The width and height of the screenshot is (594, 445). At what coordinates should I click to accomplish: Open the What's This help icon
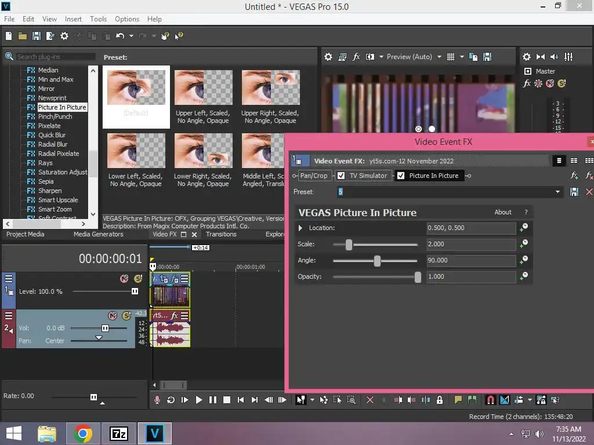[179, 36]
